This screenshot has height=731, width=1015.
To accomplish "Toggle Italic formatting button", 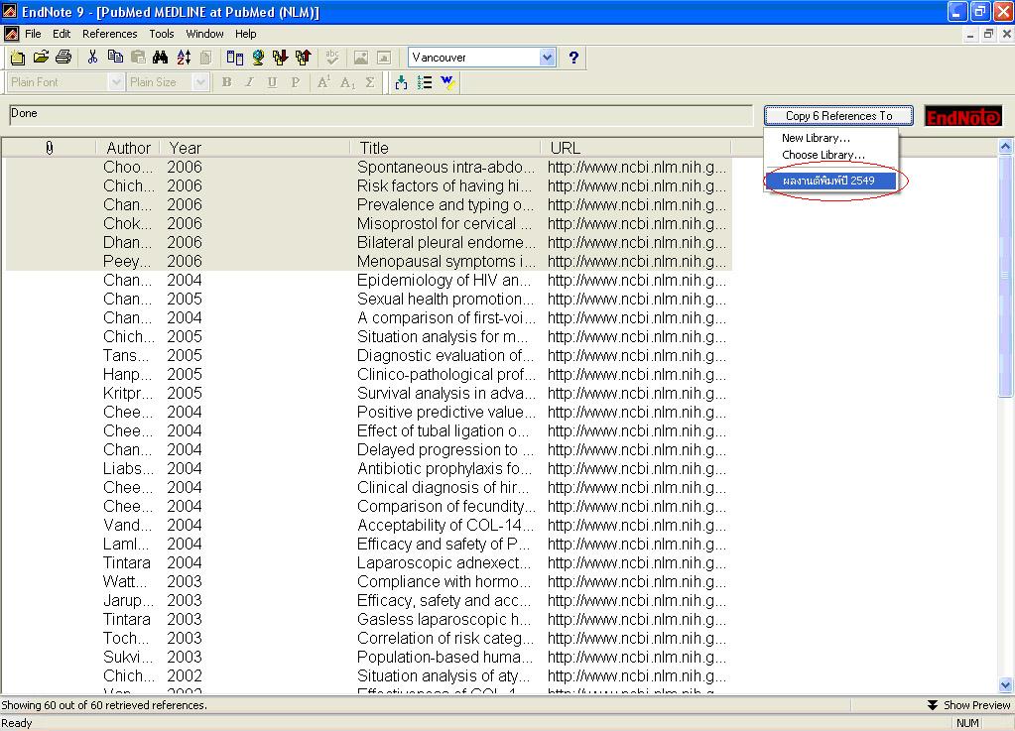I will [249, 82].
